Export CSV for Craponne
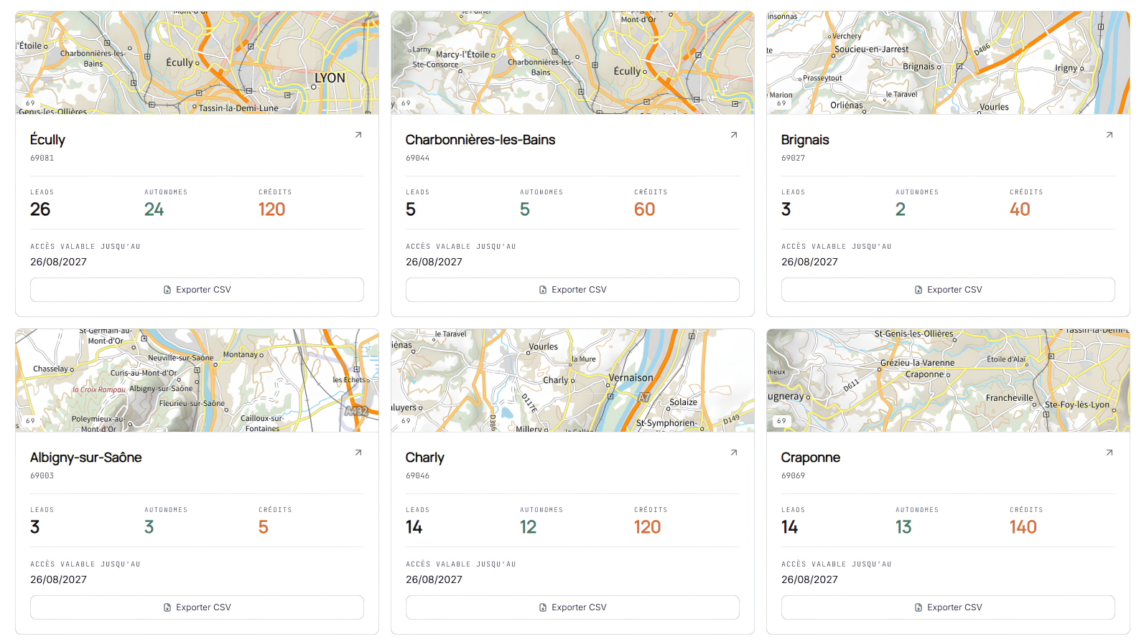1144x644 pixels. pyautogui.click(x=948, y=607)
